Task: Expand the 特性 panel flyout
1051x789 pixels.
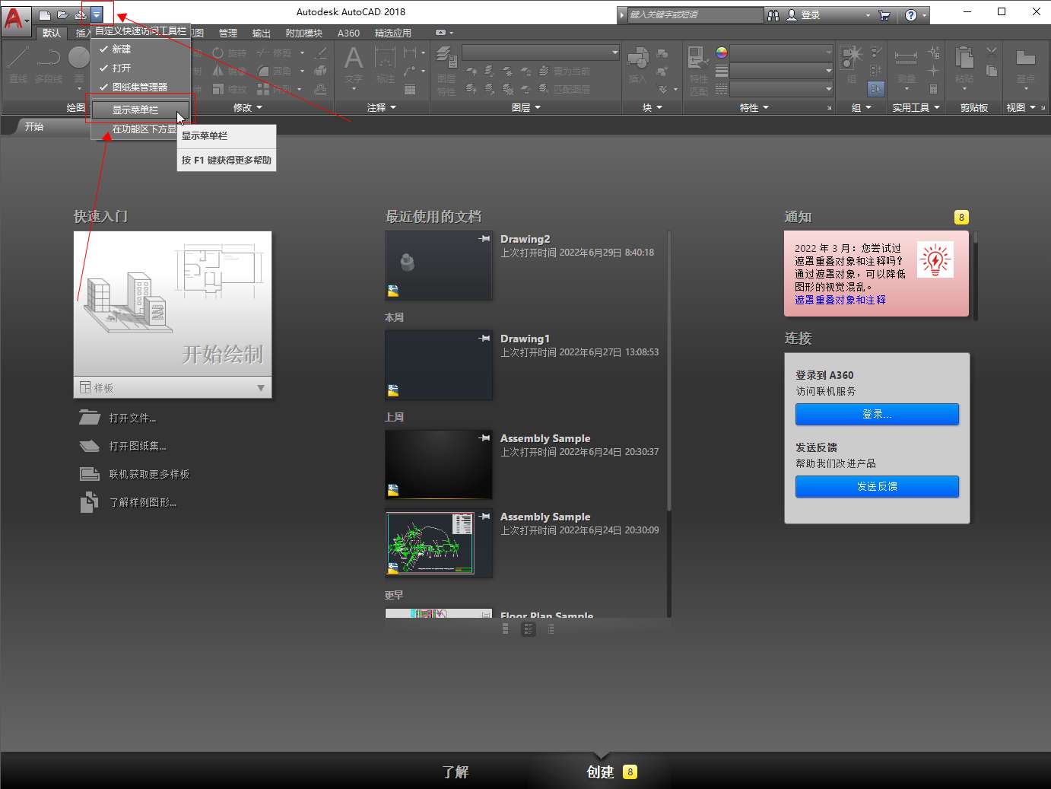Action: [x=754, y=107]
